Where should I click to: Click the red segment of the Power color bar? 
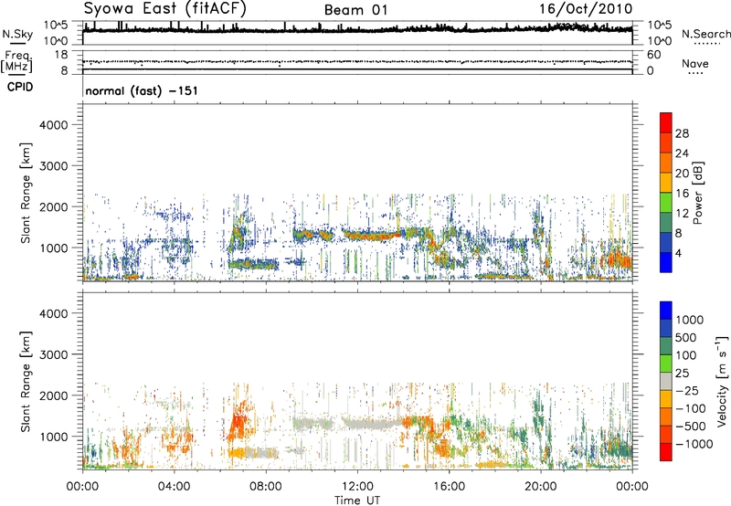coord(666,122)
